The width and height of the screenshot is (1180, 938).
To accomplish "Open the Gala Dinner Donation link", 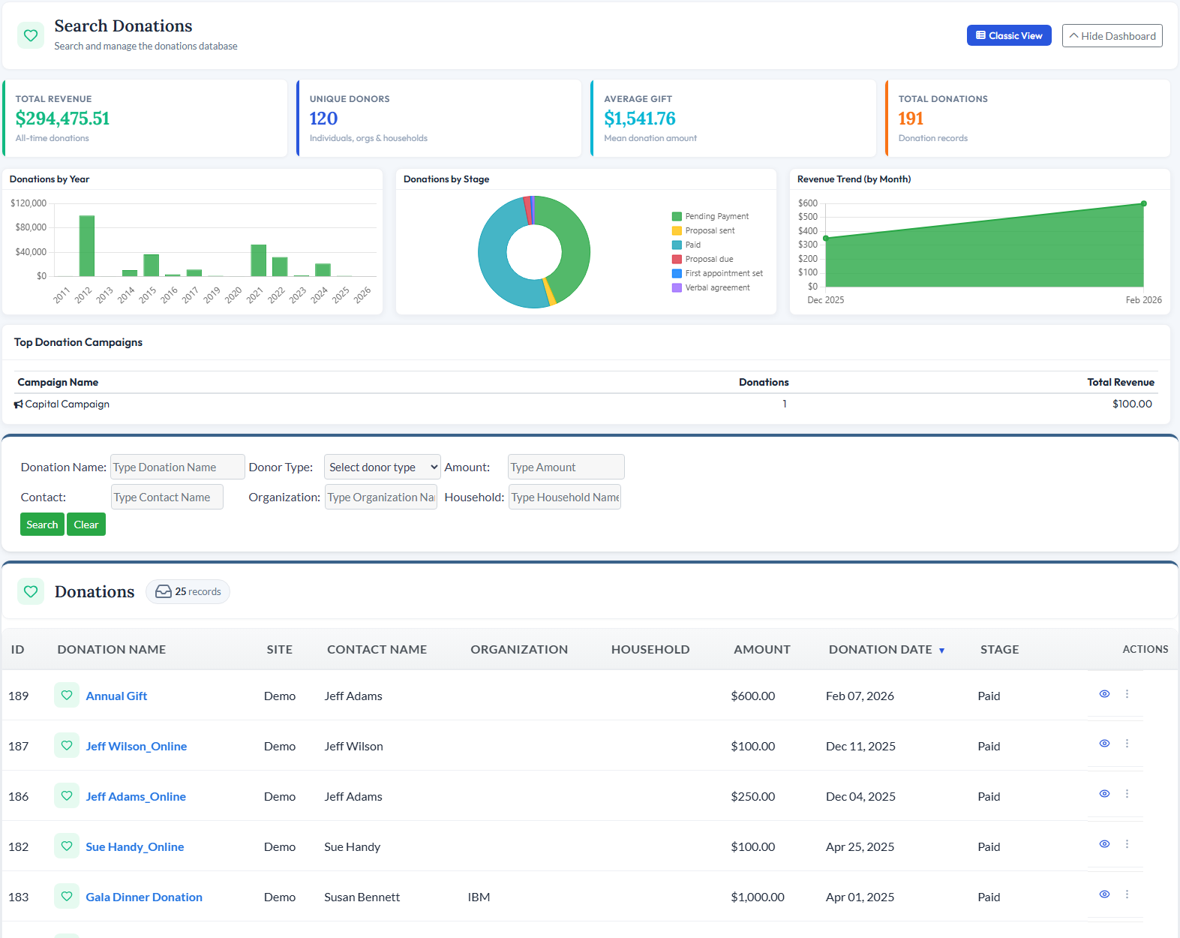I will (144, 897).
